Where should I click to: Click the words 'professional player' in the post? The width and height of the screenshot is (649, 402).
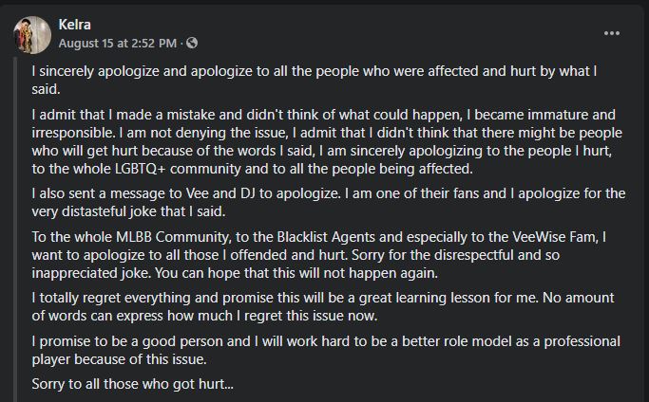coord(582,341)
